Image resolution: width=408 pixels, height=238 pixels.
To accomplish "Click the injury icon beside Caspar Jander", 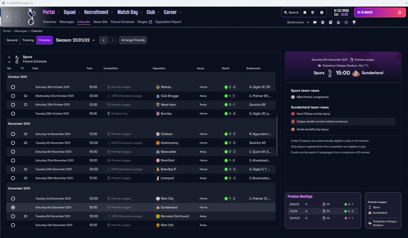I will pyautogui.click(x=293, y=121).
